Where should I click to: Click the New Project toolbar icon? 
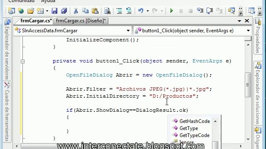pos(12,11)
